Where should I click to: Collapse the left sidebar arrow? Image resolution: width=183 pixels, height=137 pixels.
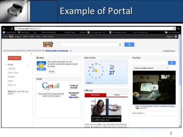[31, 54]
